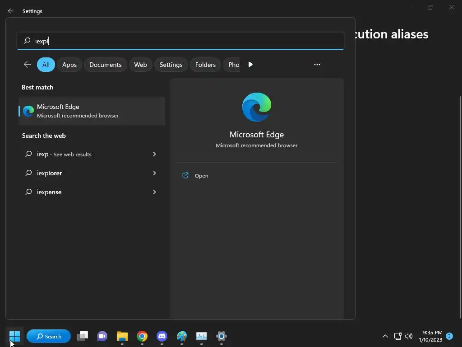Open Microsoft Edge best match result
This screenshot has height=347, width=462.
coord(92,111)
